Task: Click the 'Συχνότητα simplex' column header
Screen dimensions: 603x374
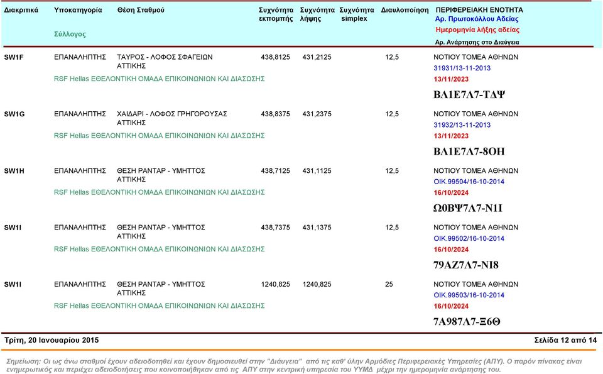Action: coord(357,14)
